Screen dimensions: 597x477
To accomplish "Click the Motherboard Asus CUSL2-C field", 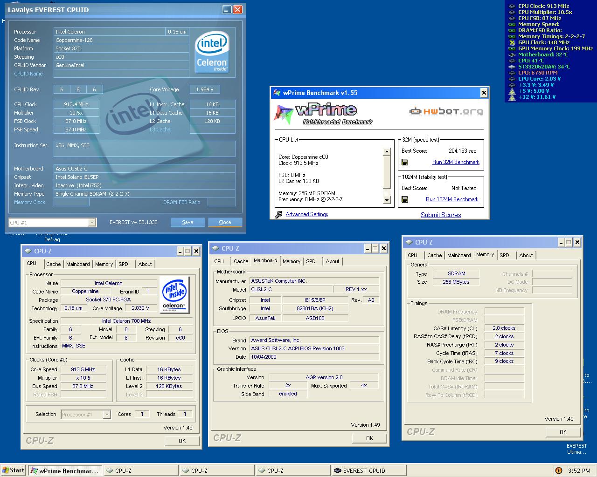I will tap(145, 169).
